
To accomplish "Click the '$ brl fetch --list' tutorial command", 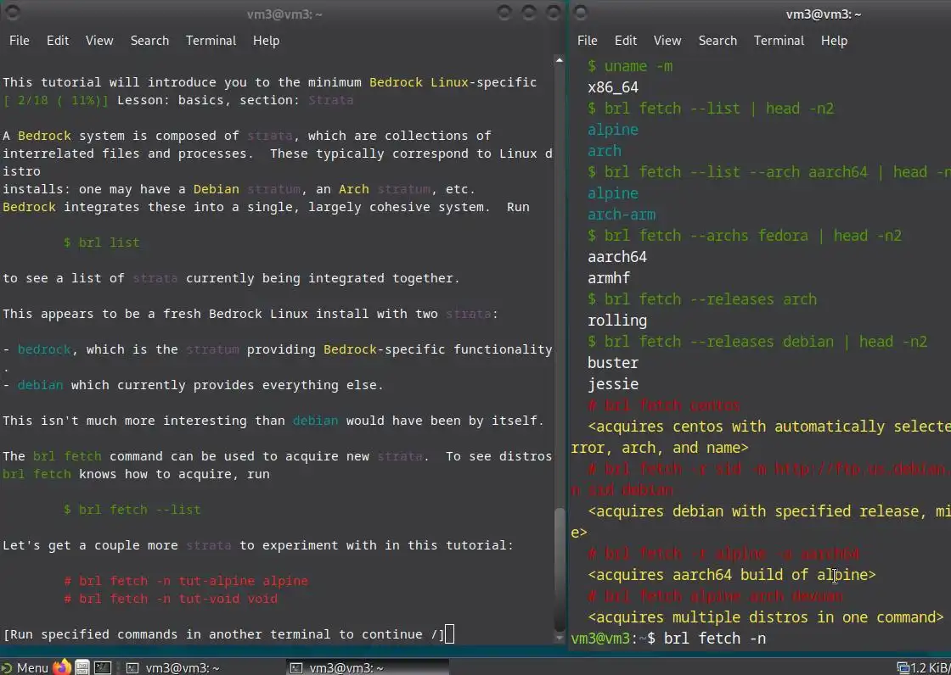I will tap(132, 510).
